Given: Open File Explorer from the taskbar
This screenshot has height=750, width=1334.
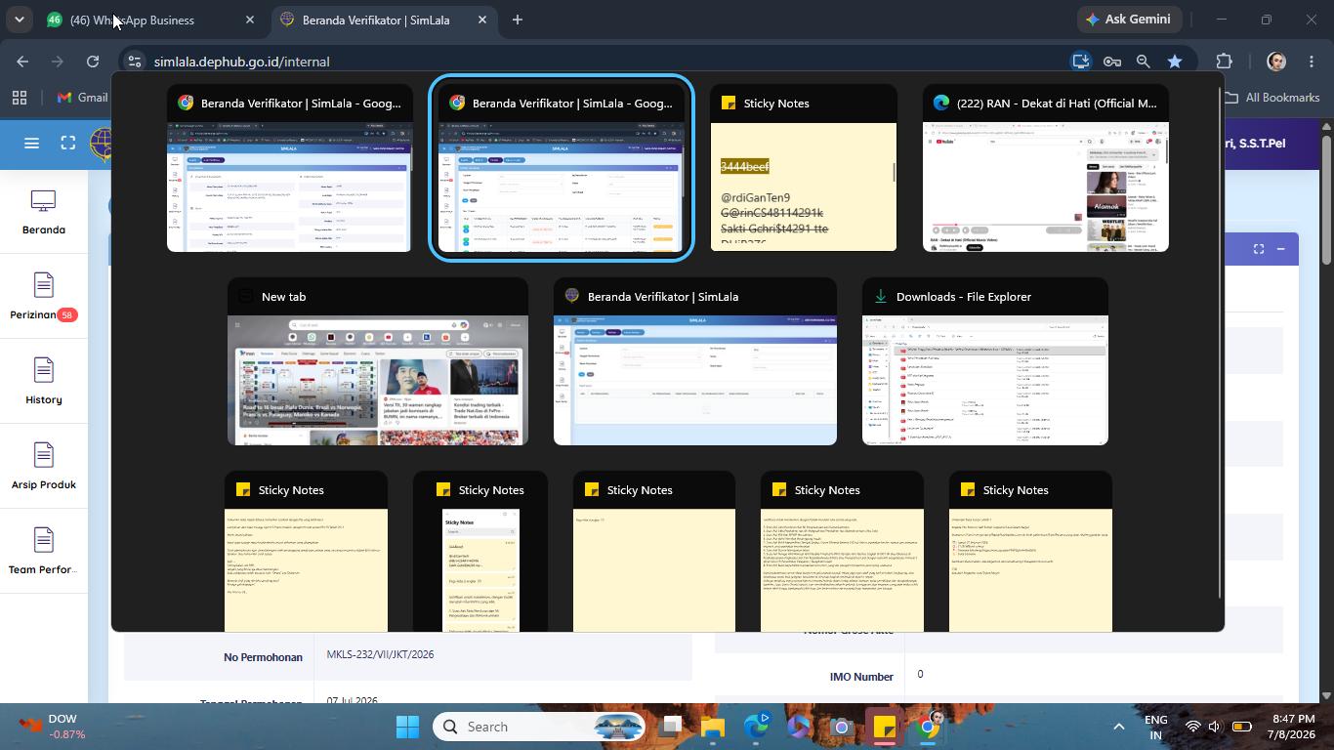Looking at the screenshot, I should pyautogui.click(x=713, y=727).
